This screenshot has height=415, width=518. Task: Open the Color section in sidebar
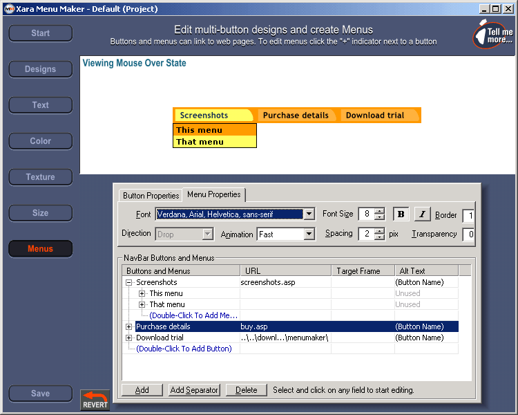[x=41, y=141]
